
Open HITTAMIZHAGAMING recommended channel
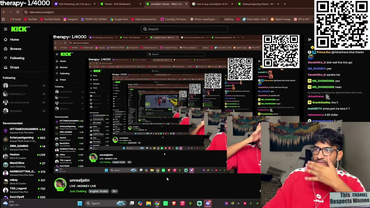24,131
